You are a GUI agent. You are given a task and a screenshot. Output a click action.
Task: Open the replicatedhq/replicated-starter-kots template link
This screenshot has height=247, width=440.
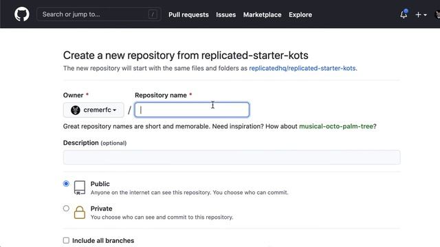point(302,68)
